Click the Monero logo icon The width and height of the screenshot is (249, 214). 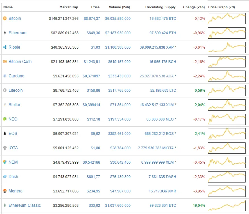[5, 191]
